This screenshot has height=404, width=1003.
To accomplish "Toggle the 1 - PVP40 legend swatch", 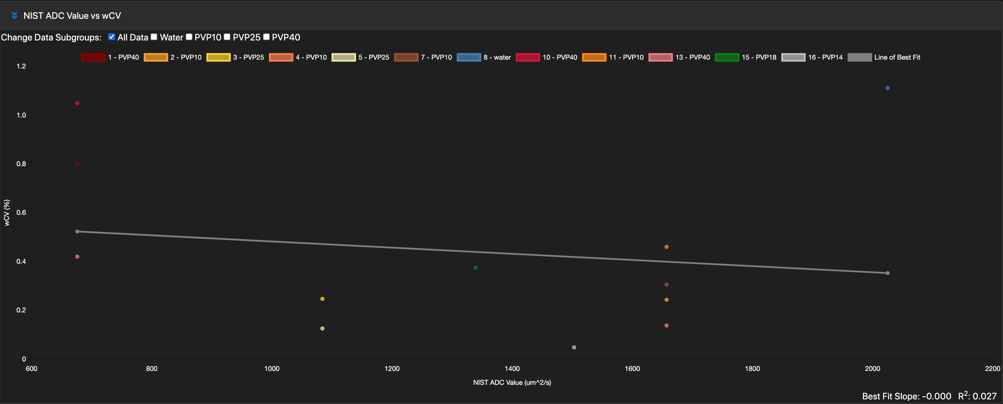I will click(x=93, y=57).
